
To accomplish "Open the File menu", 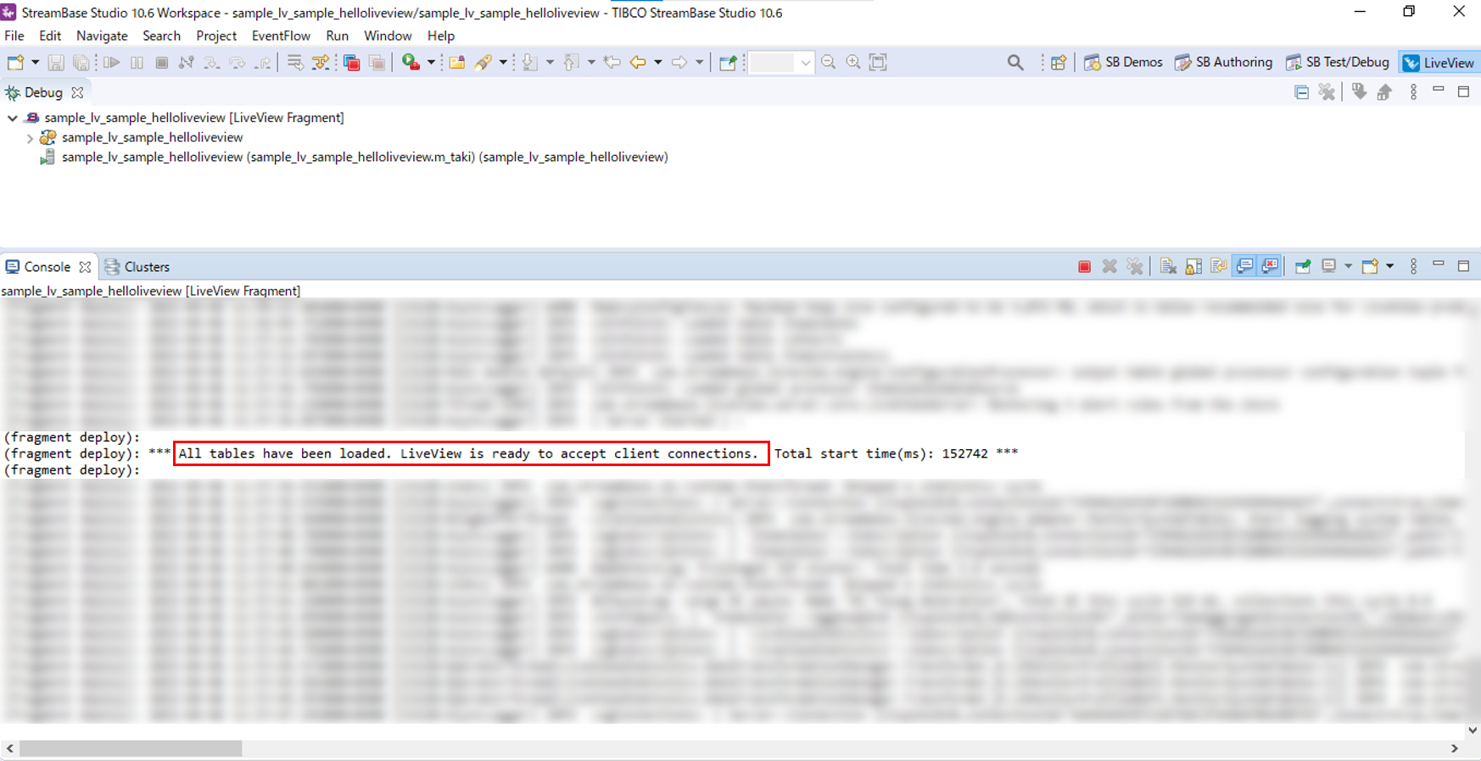I will coord(14,36).
